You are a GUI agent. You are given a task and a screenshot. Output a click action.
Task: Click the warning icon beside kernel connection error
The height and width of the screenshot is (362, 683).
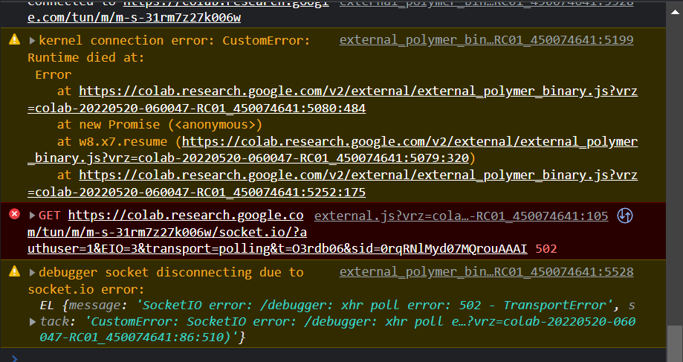click(14, 39)
